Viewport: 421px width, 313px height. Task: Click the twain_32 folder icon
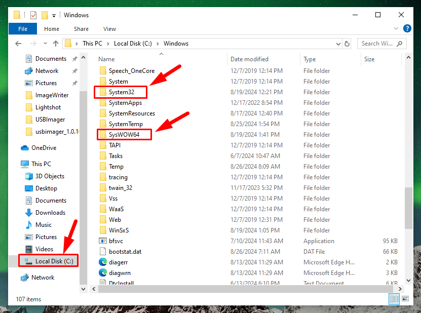[103, 187]
